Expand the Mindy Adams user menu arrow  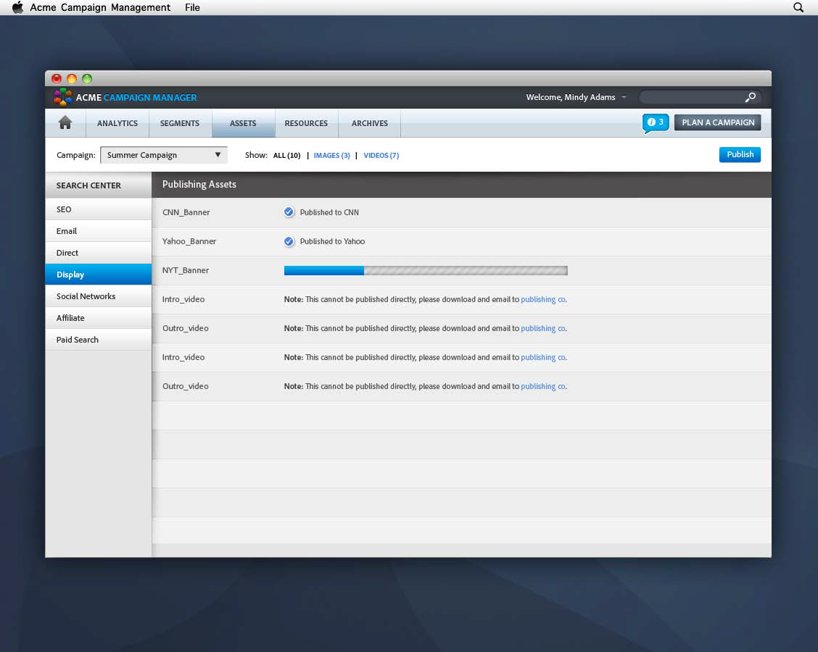(x=624, y=98)
